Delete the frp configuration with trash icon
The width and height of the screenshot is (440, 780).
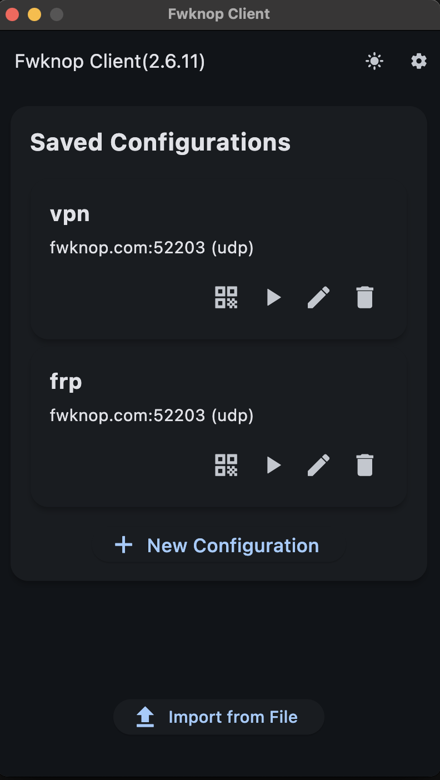[x=365, y=465]
